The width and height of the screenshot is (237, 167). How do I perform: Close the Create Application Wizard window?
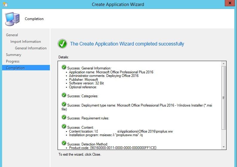[230, 3]
